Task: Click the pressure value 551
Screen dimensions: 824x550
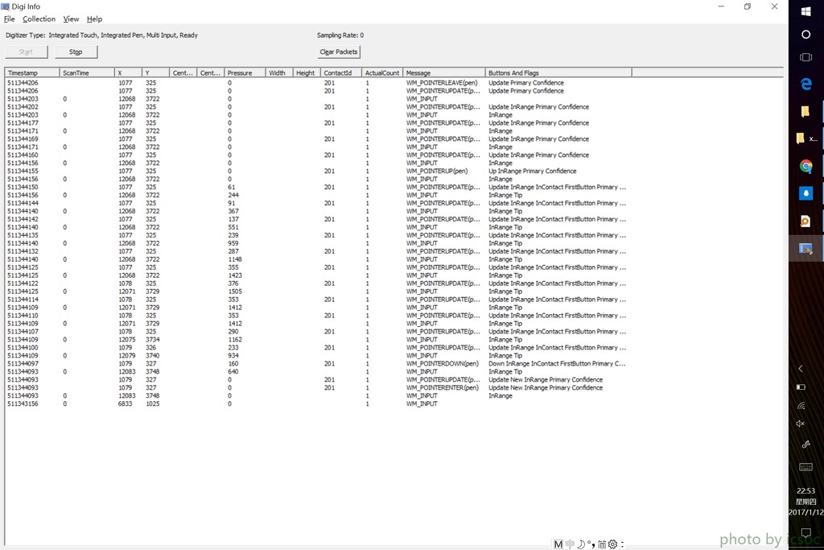Action: [x=233, y=227]
